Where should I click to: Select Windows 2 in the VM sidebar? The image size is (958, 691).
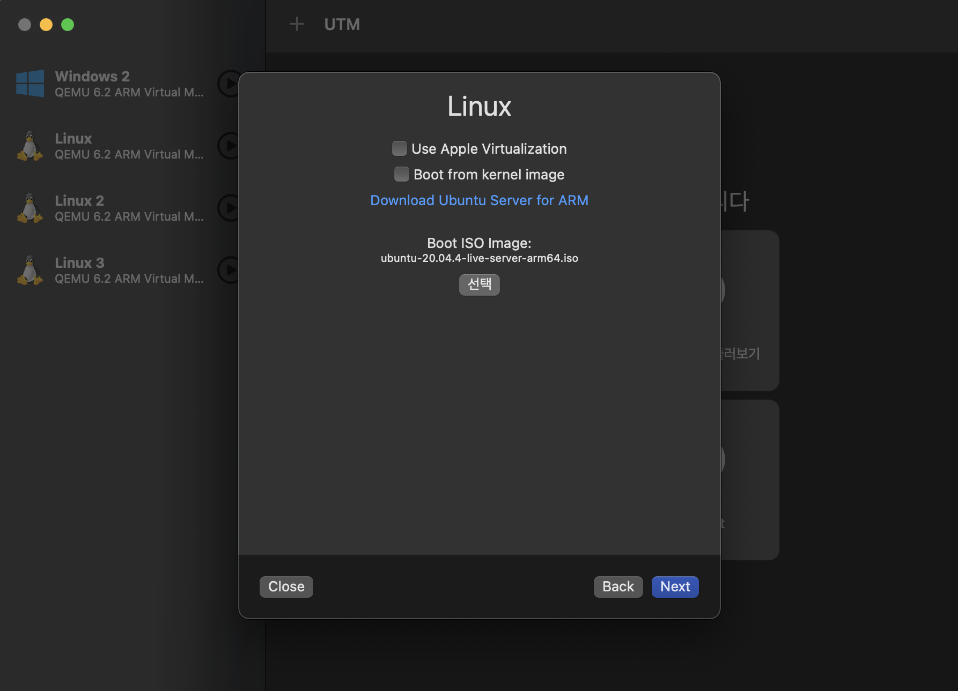pyautogui.click(x=129, y=84)
